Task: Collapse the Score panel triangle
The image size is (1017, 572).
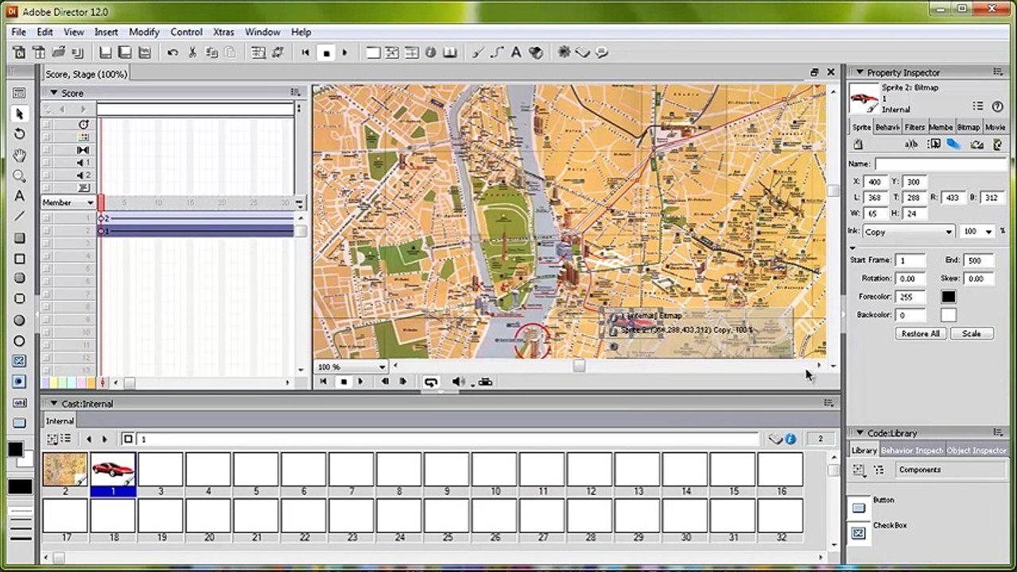Action: pyautogui.click(x=54, y=93)
